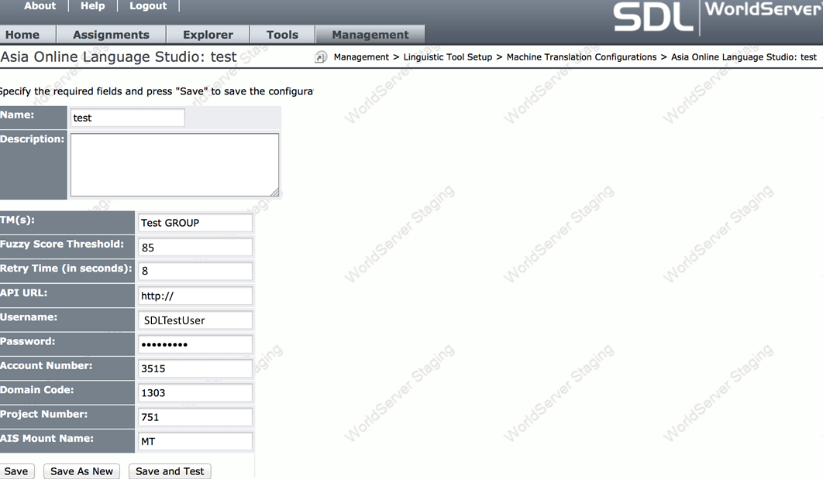This screenshot has height=479, width=823.
Task: Open the Tools tab
Action: coord(282,35)
